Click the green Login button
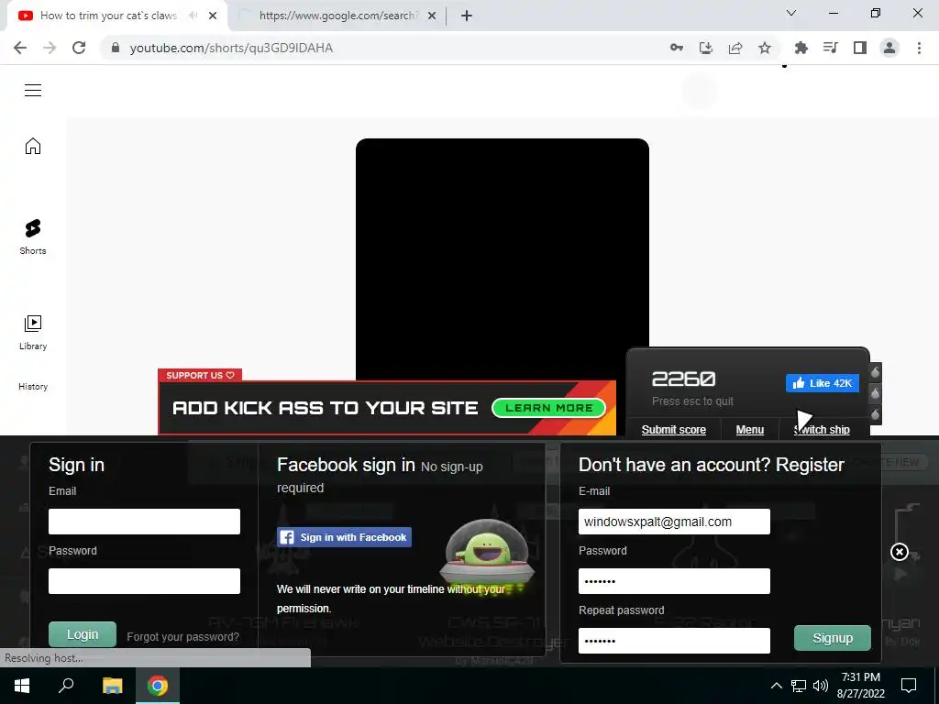Screen dimensions: 939x704 (x=83, y=634)
